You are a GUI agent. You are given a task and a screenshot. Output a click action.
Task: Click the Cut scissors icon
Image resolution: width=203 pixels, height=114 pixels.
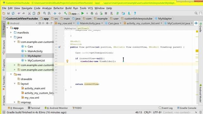coord(29,13)
